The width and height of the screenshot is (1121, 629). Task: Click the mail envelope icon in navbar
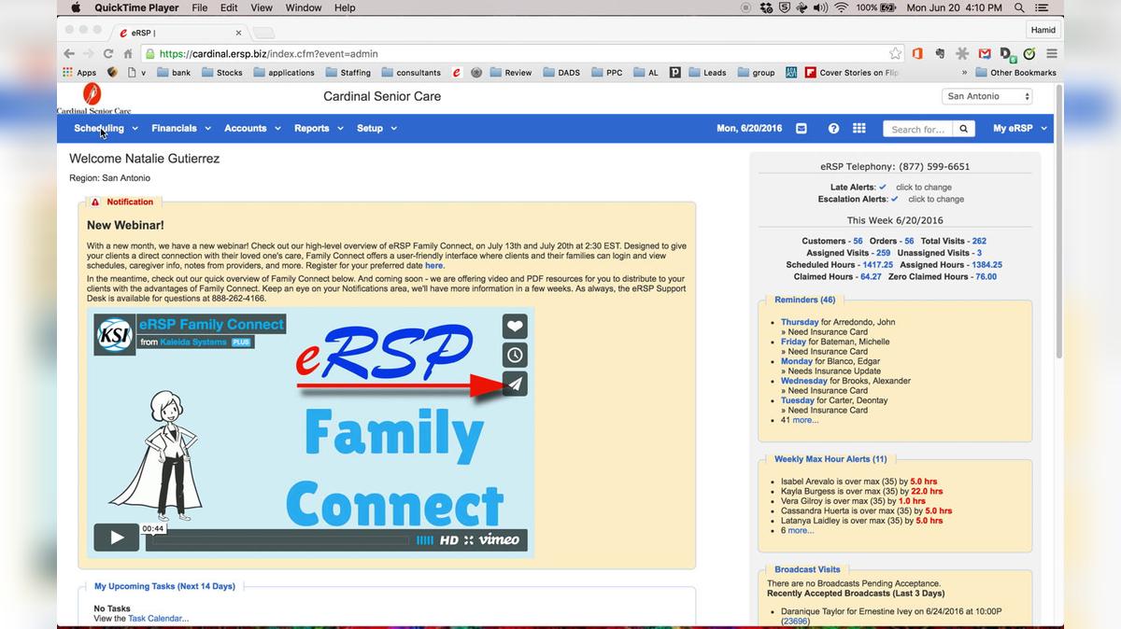[801, 129]
